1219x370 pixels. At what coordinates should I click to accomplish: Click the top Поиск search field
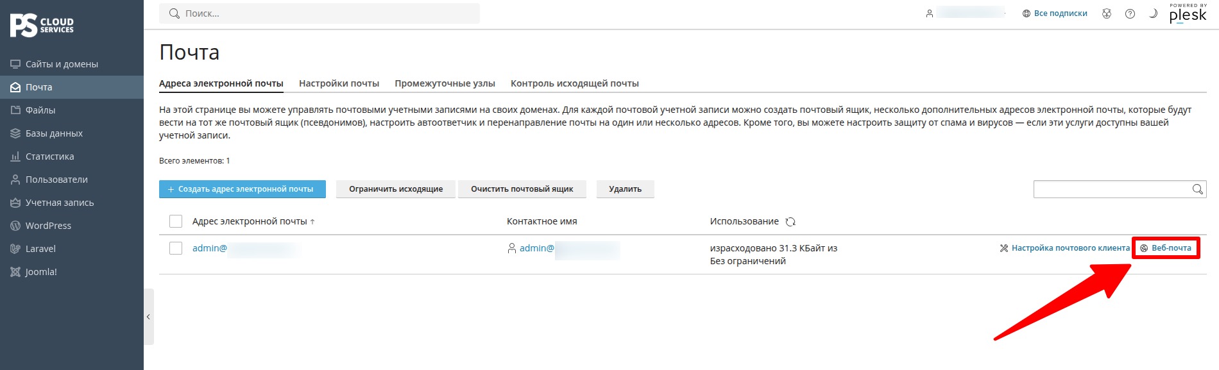pos(320,13)
